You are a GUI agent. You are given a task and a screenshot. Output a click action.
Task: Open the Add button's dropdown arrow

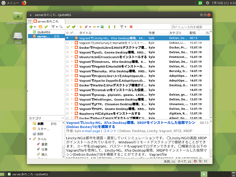click(35, 27)
